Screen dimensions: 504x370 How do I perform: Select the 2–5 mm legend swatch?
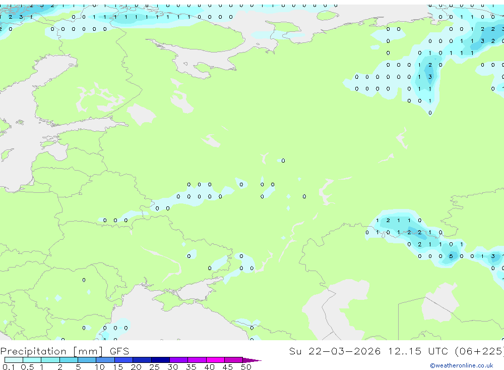pos(69,360)
